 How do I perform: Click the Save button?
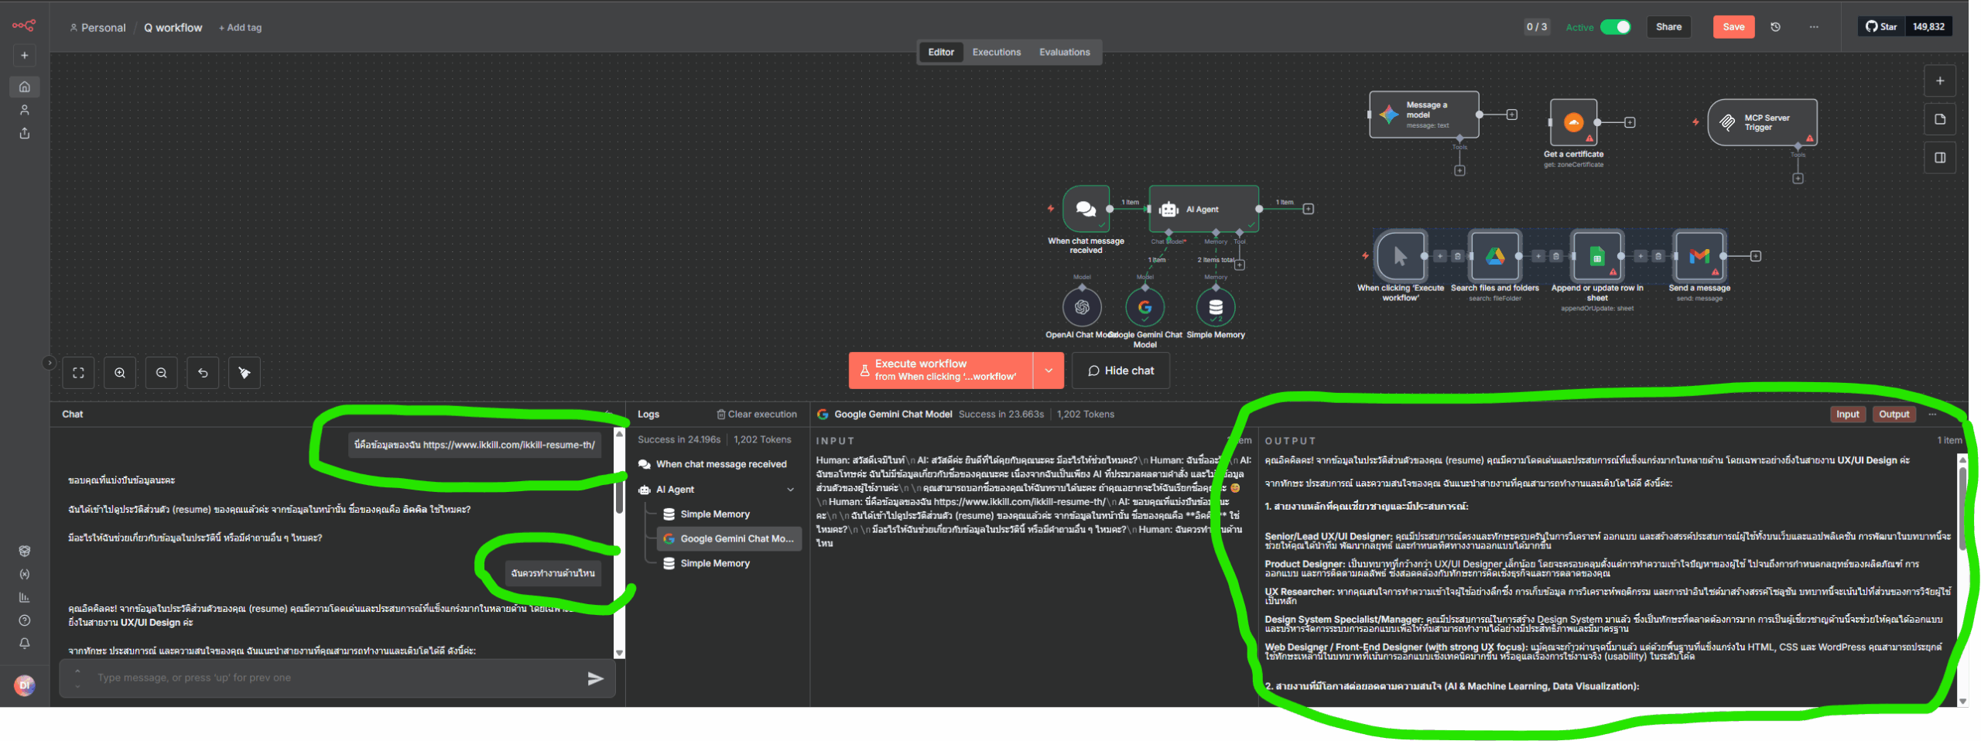pos(1733,27)
